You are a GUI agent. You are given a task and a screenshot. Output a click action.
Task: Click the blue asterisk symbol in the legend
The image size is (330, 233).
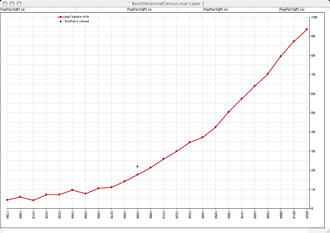pyautogui.click(x=60, y=21)
